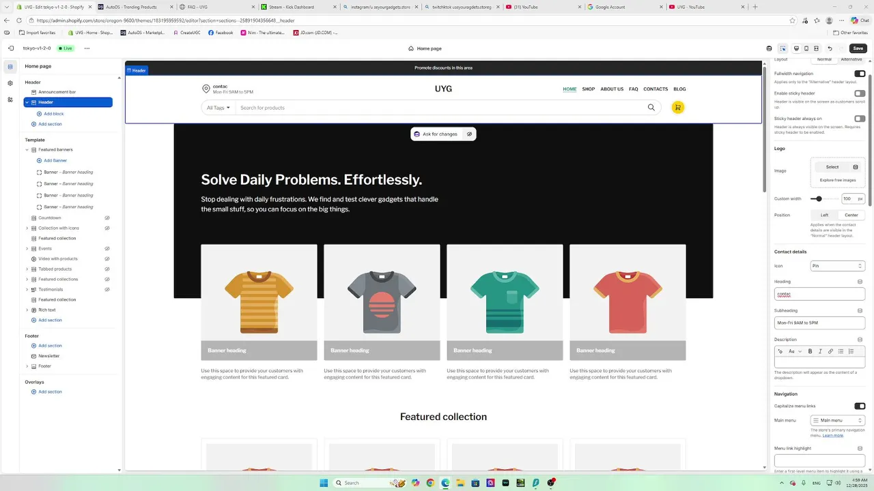Expand the Rich text section
Image resolution: width=874 pixels, height=491 pixels.
coord(27,310)
